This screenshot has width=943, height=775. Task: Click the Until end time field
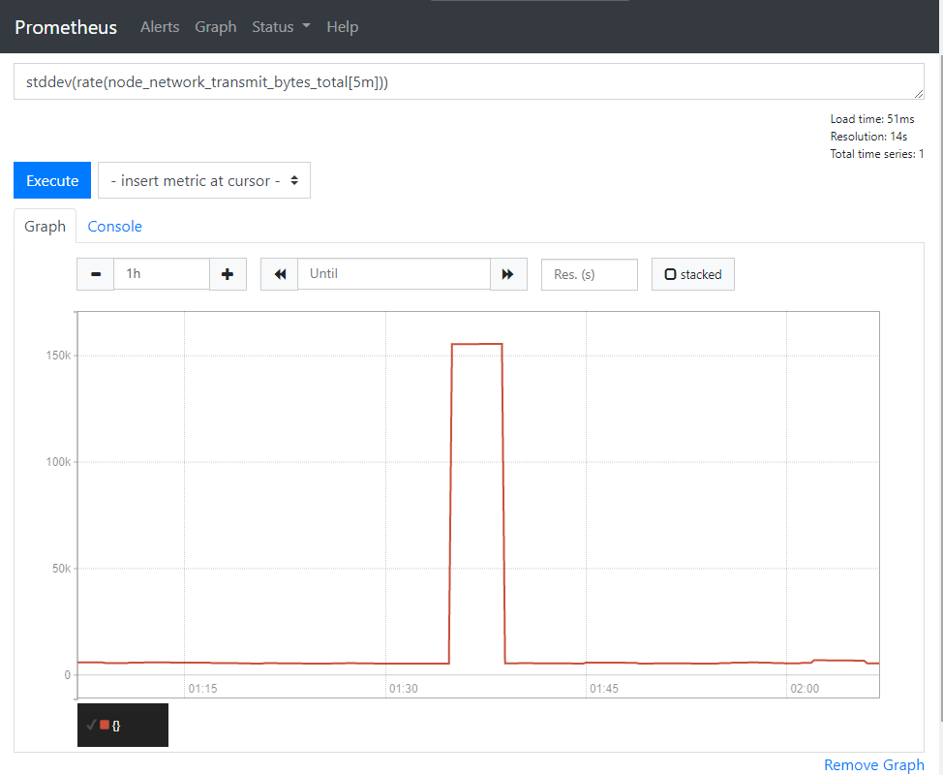[393, 274]
